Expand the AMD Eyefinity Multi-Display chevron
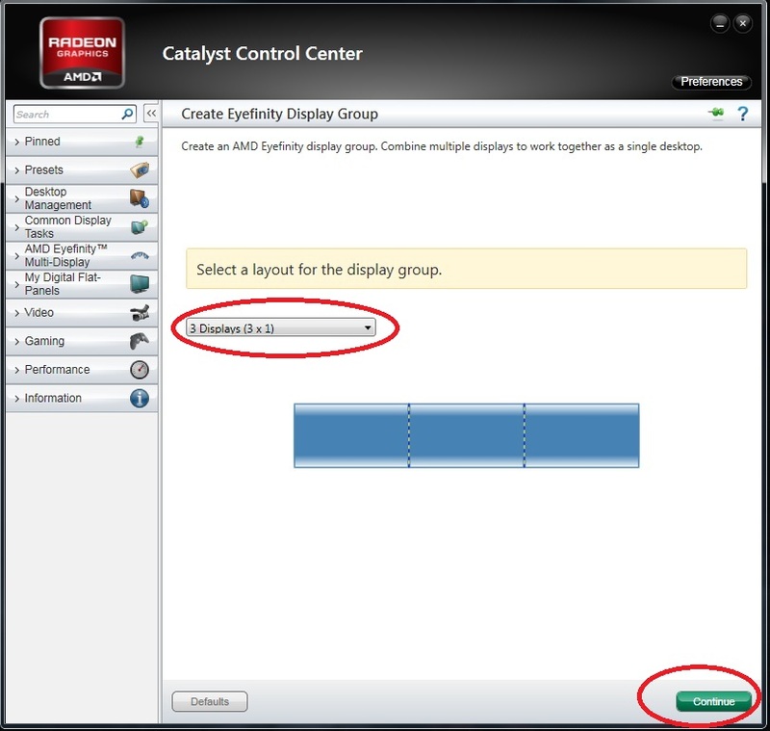 pos(17,256)
